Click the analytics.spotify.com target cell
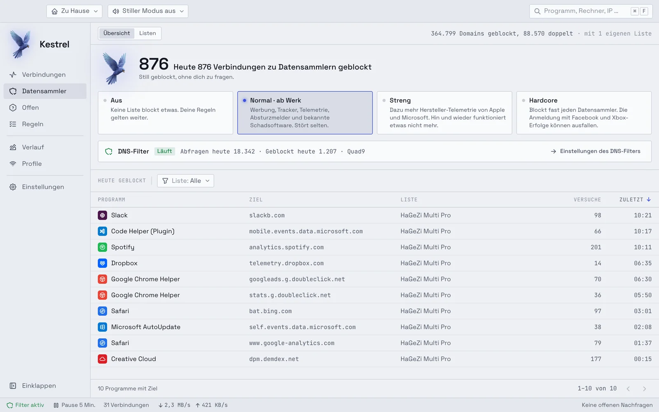Viewport: 659px width, 412px height. (x=286, y=247)
